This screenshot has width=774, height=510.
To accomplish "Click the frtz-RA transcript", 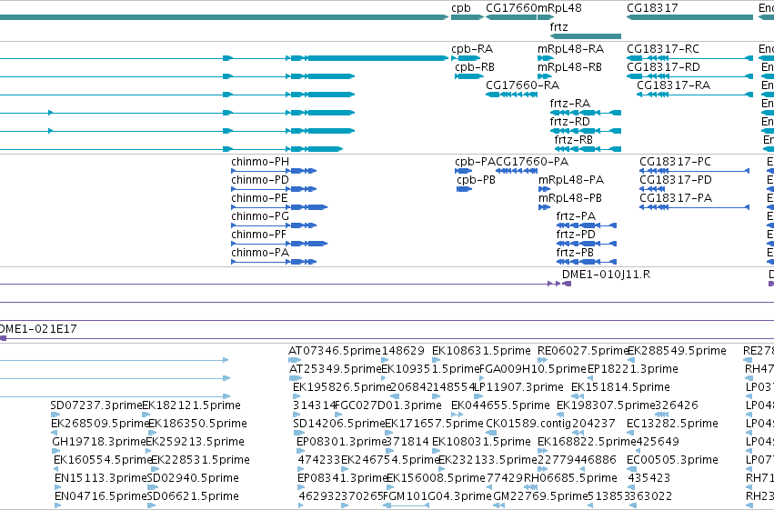I will pos(586,113).
